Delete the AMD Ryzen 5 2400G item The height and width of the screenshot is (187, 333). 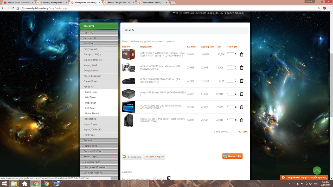[x=241, y=54]
